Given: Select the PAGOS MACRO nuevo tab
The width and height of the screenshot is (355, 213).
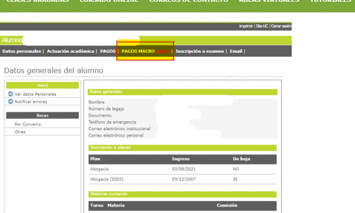Looking at the screenshot, I should [146, 51].
